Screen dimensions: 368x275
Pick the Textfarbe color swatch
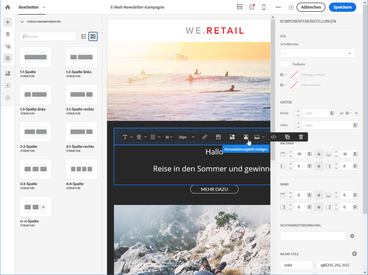click(285, 64)
